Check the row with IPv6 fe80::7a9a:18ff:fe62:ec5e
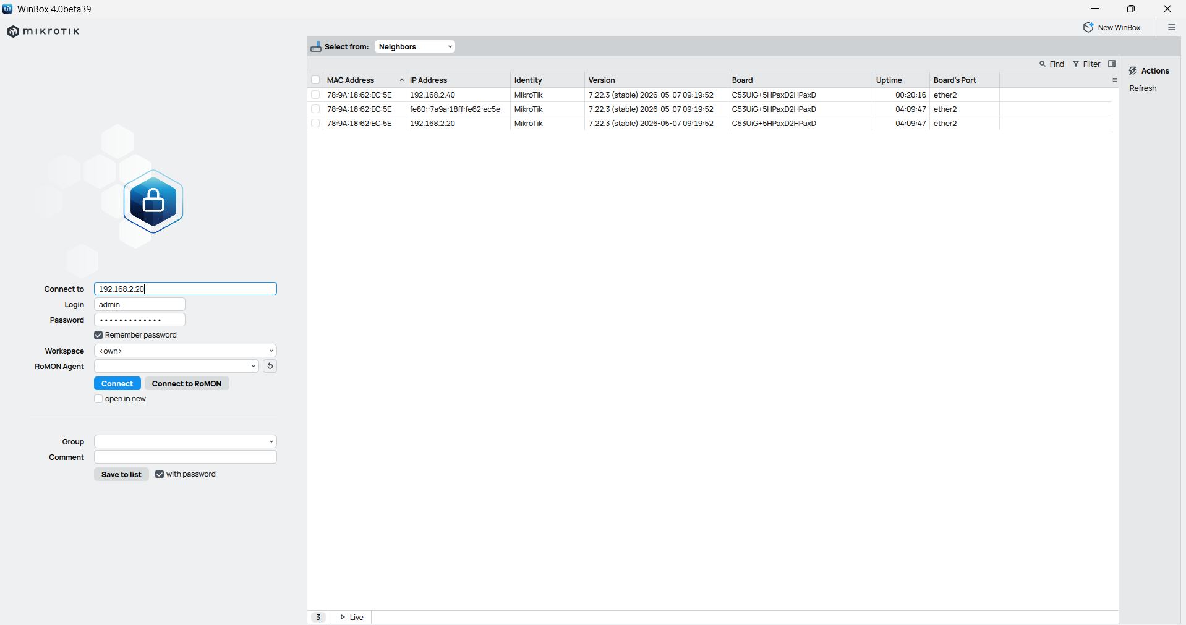 coord(315,109)
